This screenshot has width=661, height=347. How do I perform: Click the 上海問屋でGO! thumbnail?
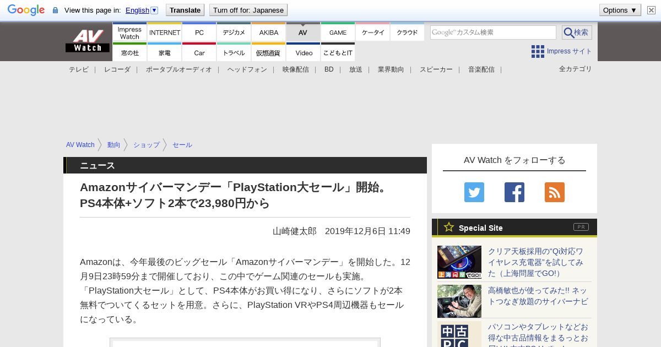tap(459, 262)
